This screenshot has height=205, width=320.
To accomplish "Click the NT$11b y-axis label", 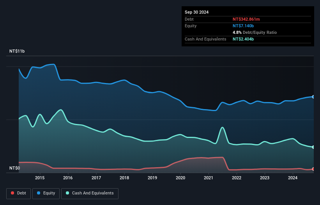I will pos(17,51).
